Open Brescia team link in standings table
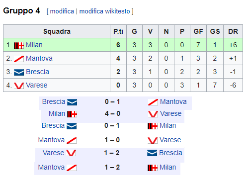Screen dimensions: 248x186 (x=37, y=72)
